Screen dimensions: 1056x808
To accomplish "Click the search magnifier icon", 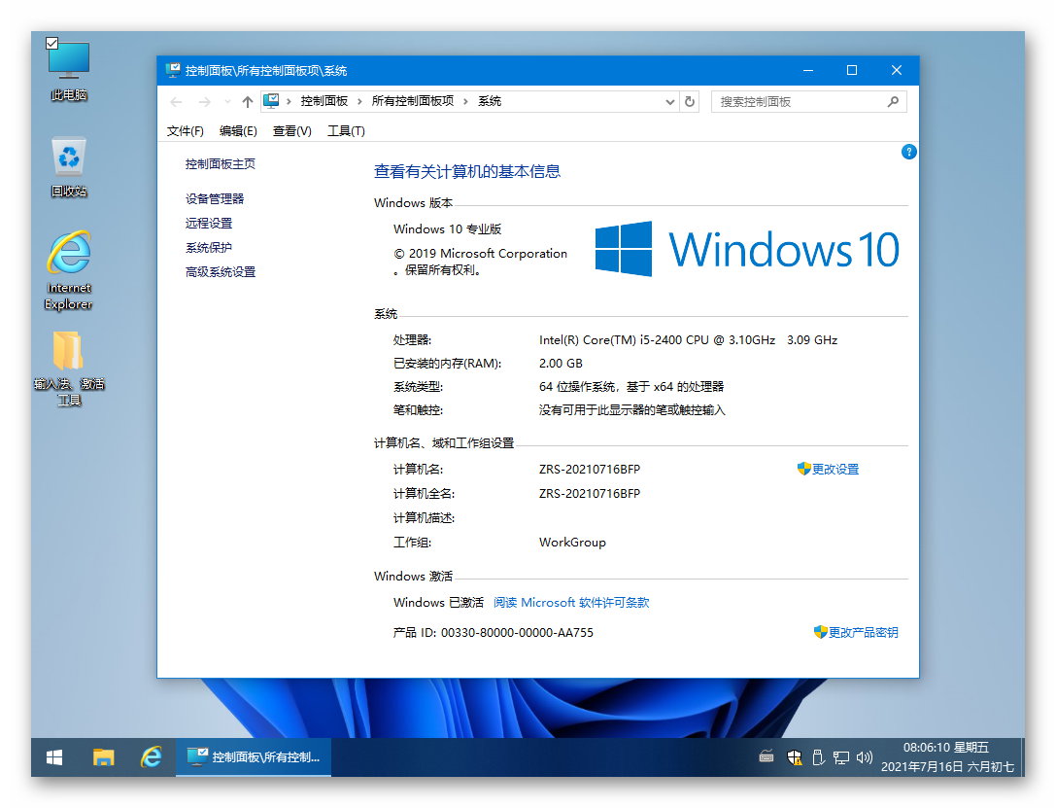I will [x=893, y=102].
